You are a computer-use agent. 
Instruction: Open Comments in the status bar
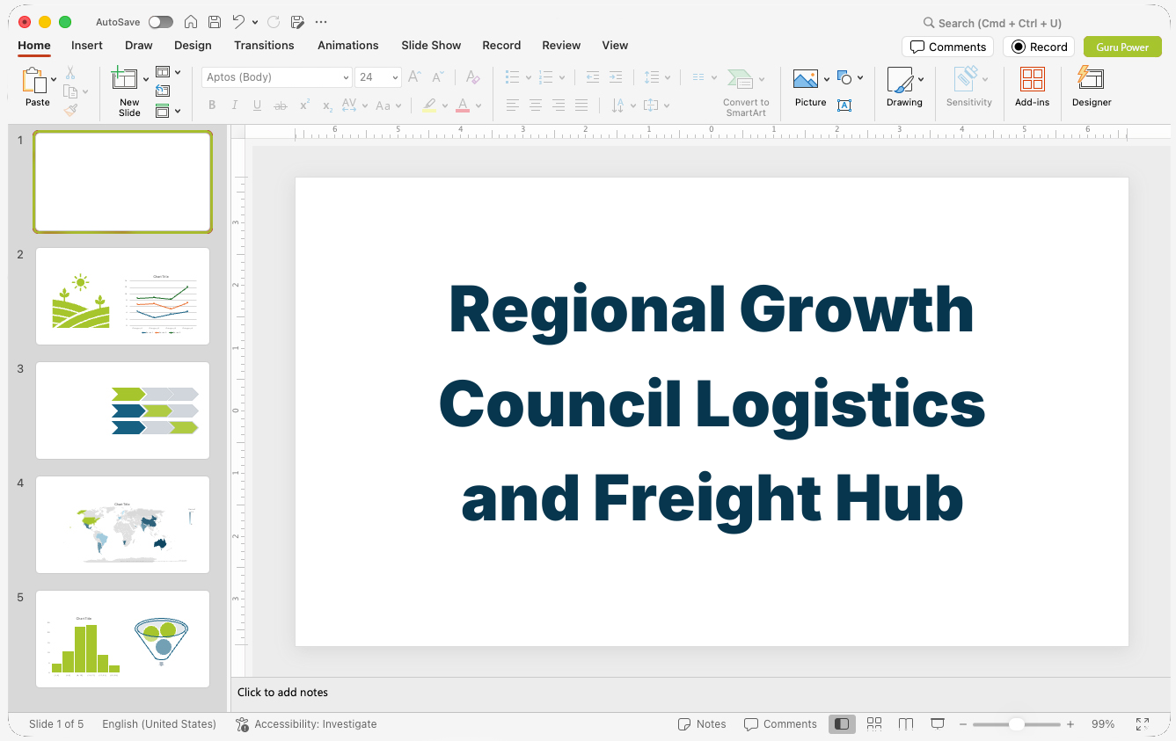click(780, 724)
